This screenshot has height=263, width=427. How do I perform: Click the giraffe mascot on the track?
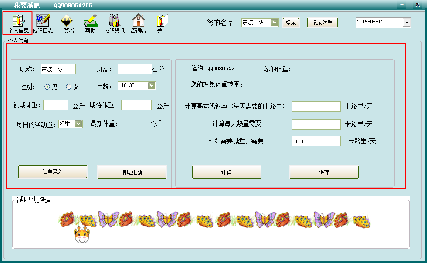pyautogui.click(x=82, y=235)
